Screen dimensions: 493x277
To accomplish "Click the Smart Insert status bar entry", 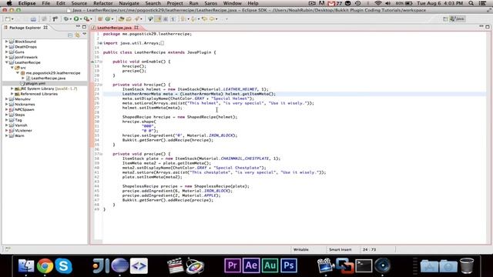I will click(340, 249).
